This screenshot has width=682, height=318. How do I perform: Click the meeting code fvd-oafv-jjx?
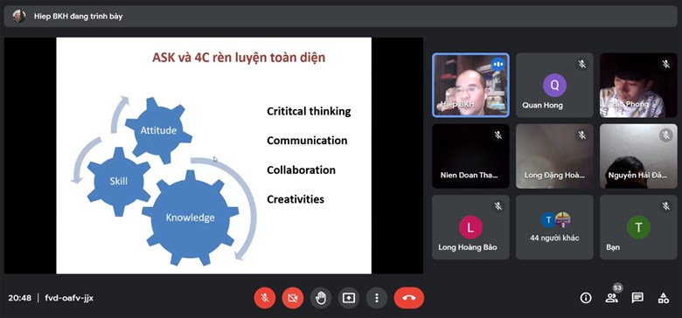click(x=69, y=299)
